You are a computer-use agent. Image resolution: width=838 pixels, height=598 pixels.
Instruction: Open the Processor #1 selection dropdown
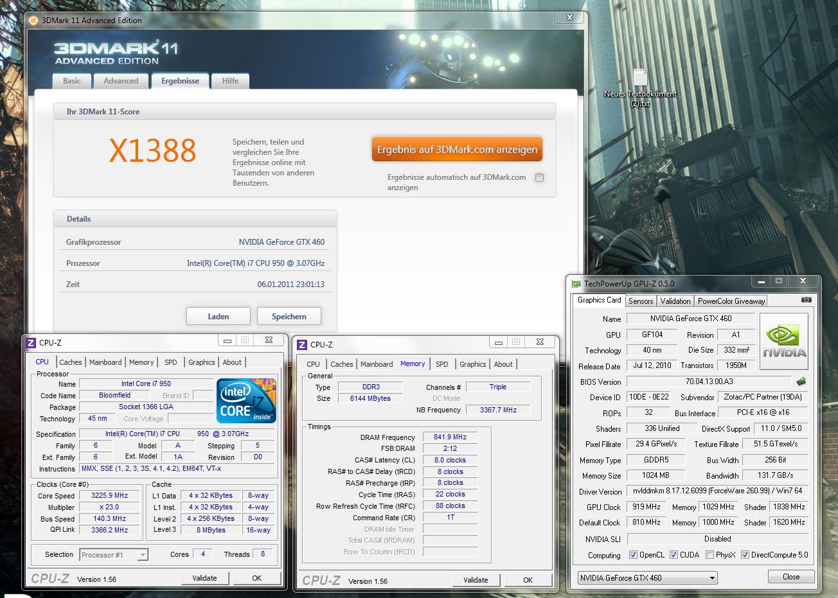pyautogui.click(x=114, y=554)
